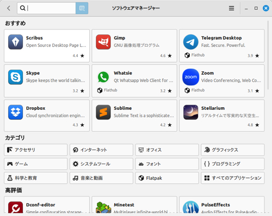Click the magnifier icon in search box
This screenshot has width=272, height=216.
click(x=22, y=8)
